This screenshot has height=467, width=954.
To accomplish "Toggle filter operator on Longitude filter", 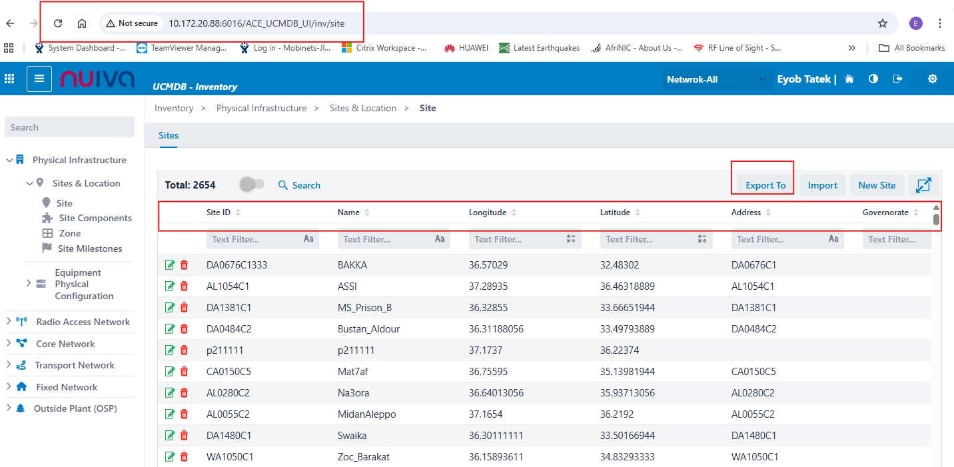I will (571, 239).
